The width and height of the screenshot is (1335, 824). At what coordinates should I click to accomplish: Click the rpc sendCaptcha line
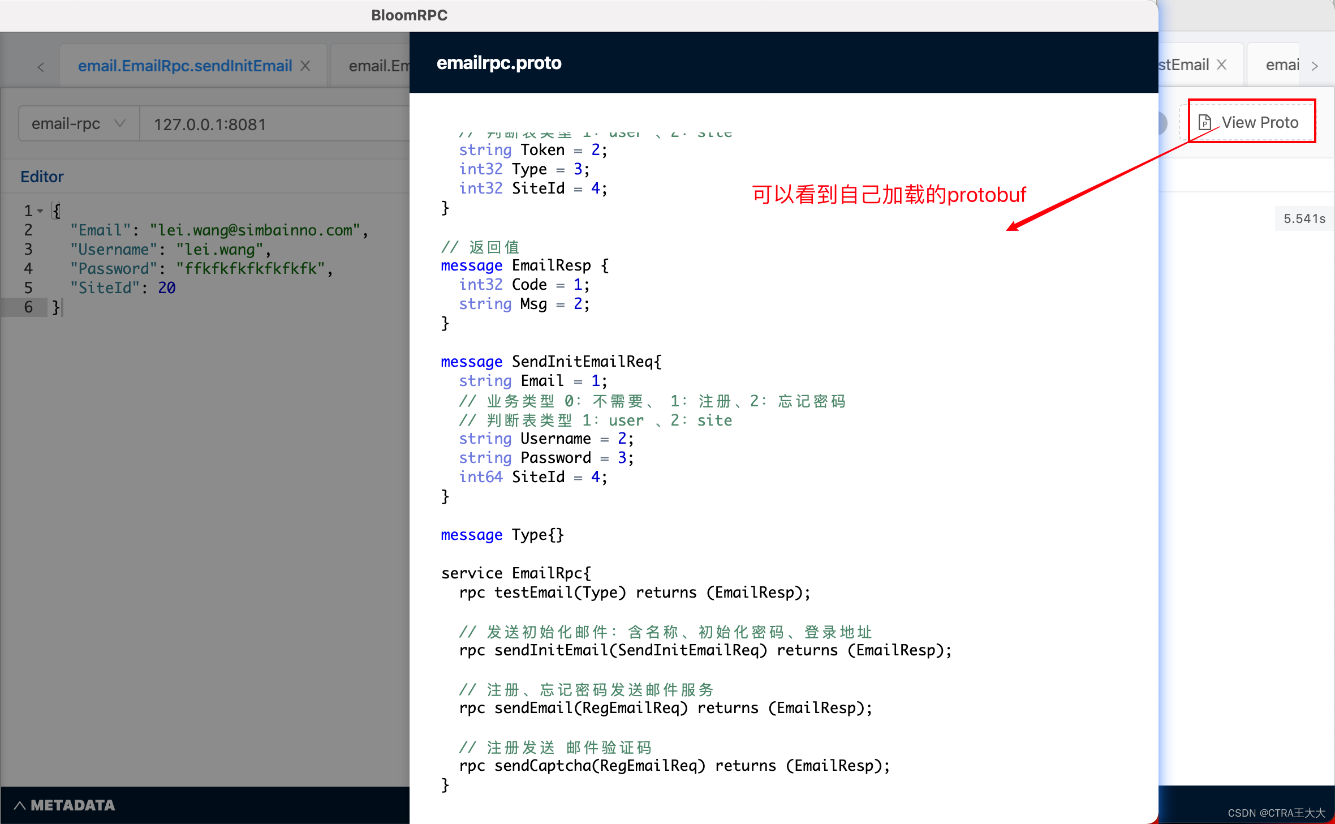[675, 765]
